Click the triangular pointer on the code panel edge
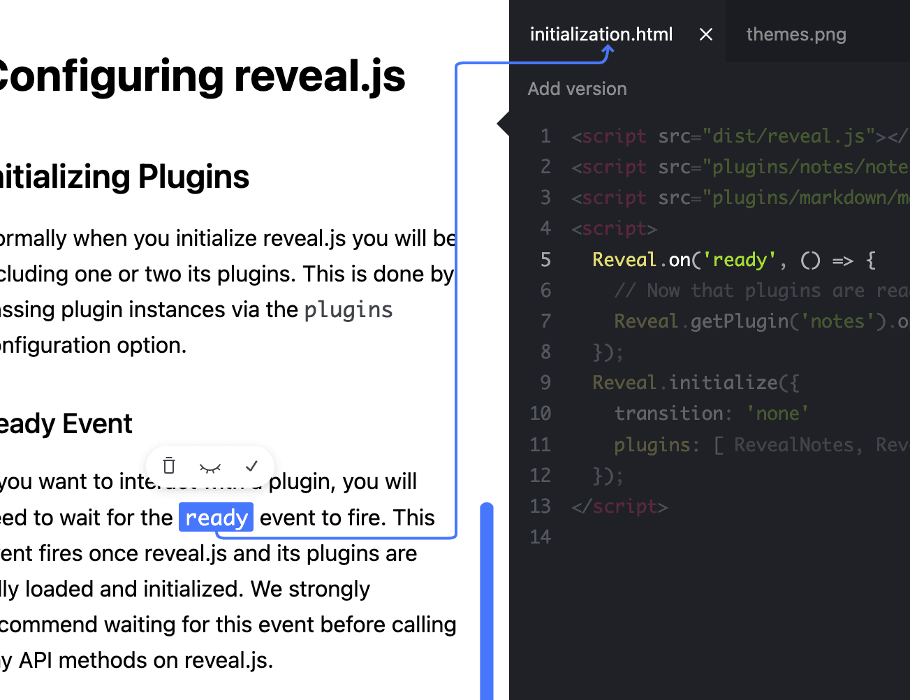 point(503,124)
